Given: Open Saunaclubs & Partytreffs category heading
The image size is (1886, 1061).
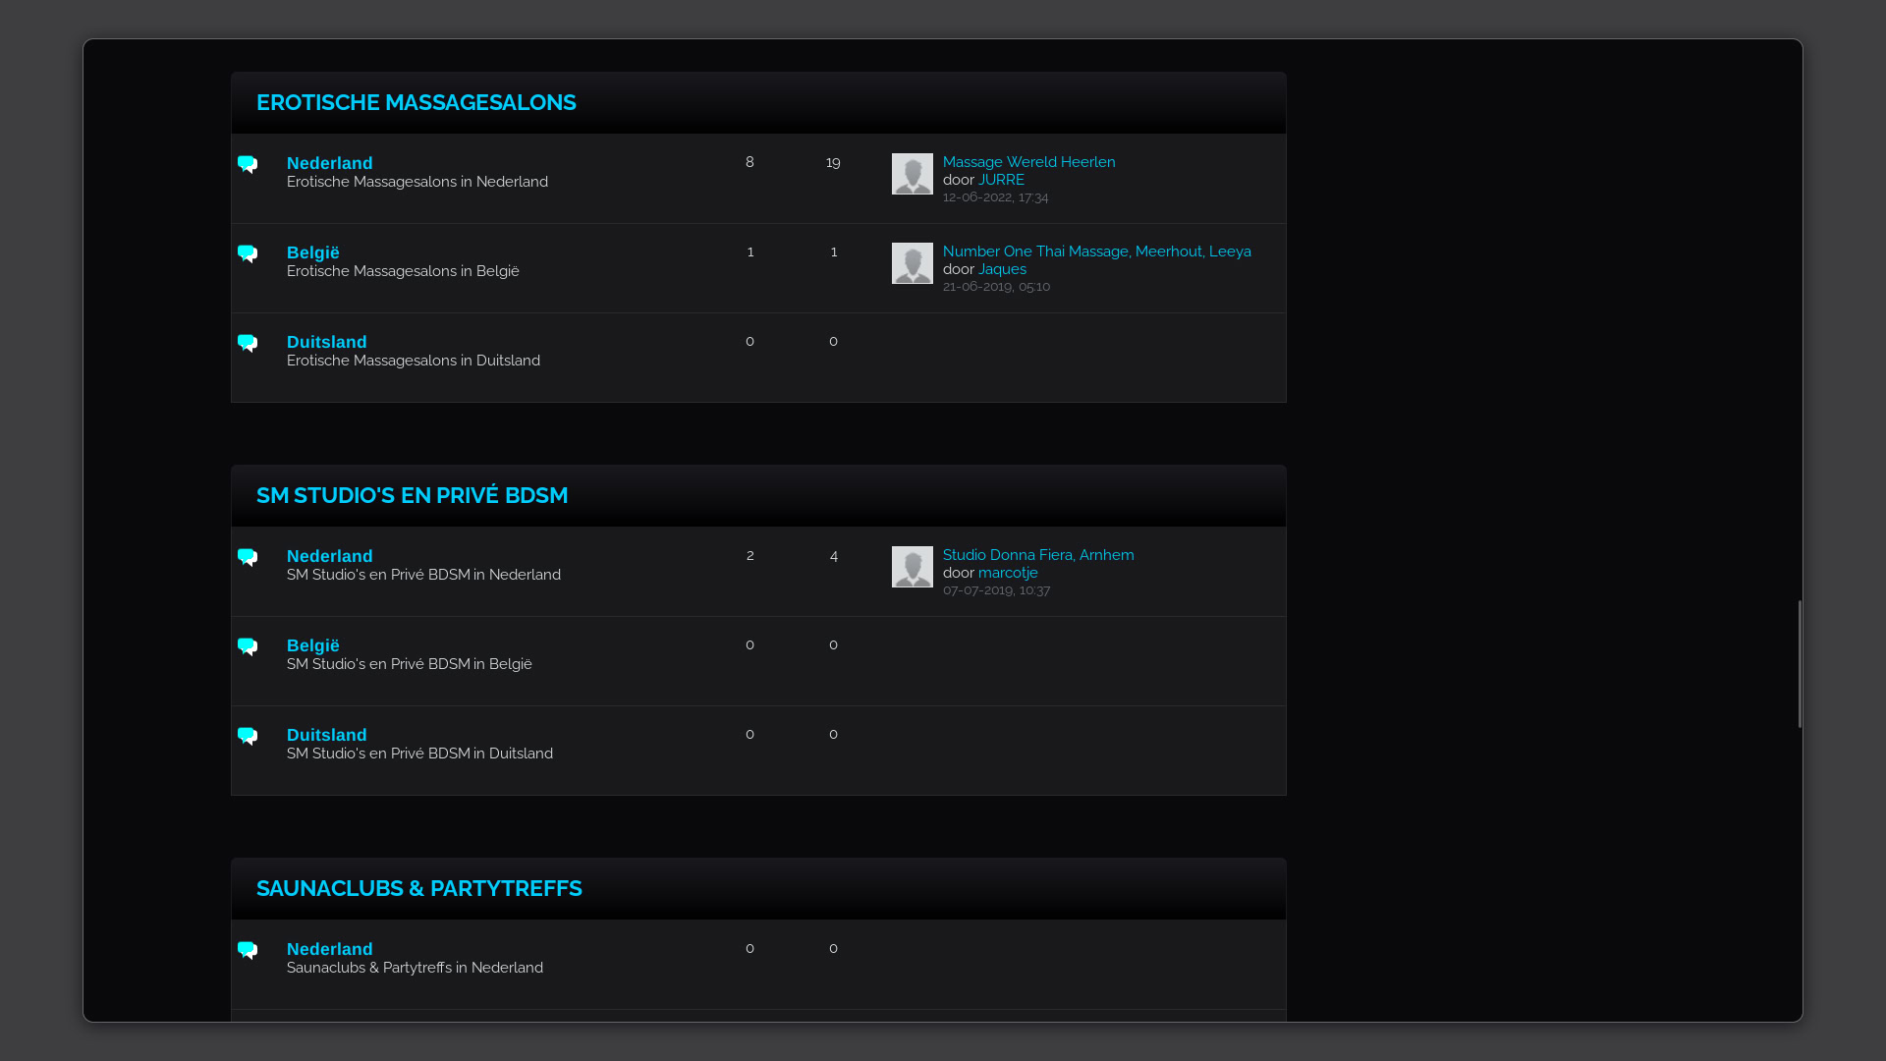Looking at the screenshot, I should (x=418, y=888).
